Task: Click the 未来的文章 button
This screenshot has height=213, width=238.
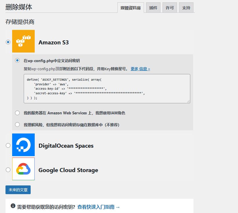Action: click(x=18, y=190)
